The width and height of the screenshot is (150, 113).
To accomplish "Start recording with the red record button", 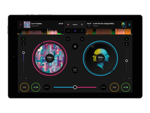I will 68,24.
